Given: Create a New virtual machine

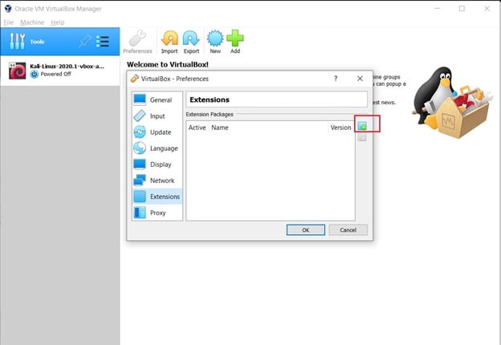Looking at the screenshot, I should tap(215, 42).
